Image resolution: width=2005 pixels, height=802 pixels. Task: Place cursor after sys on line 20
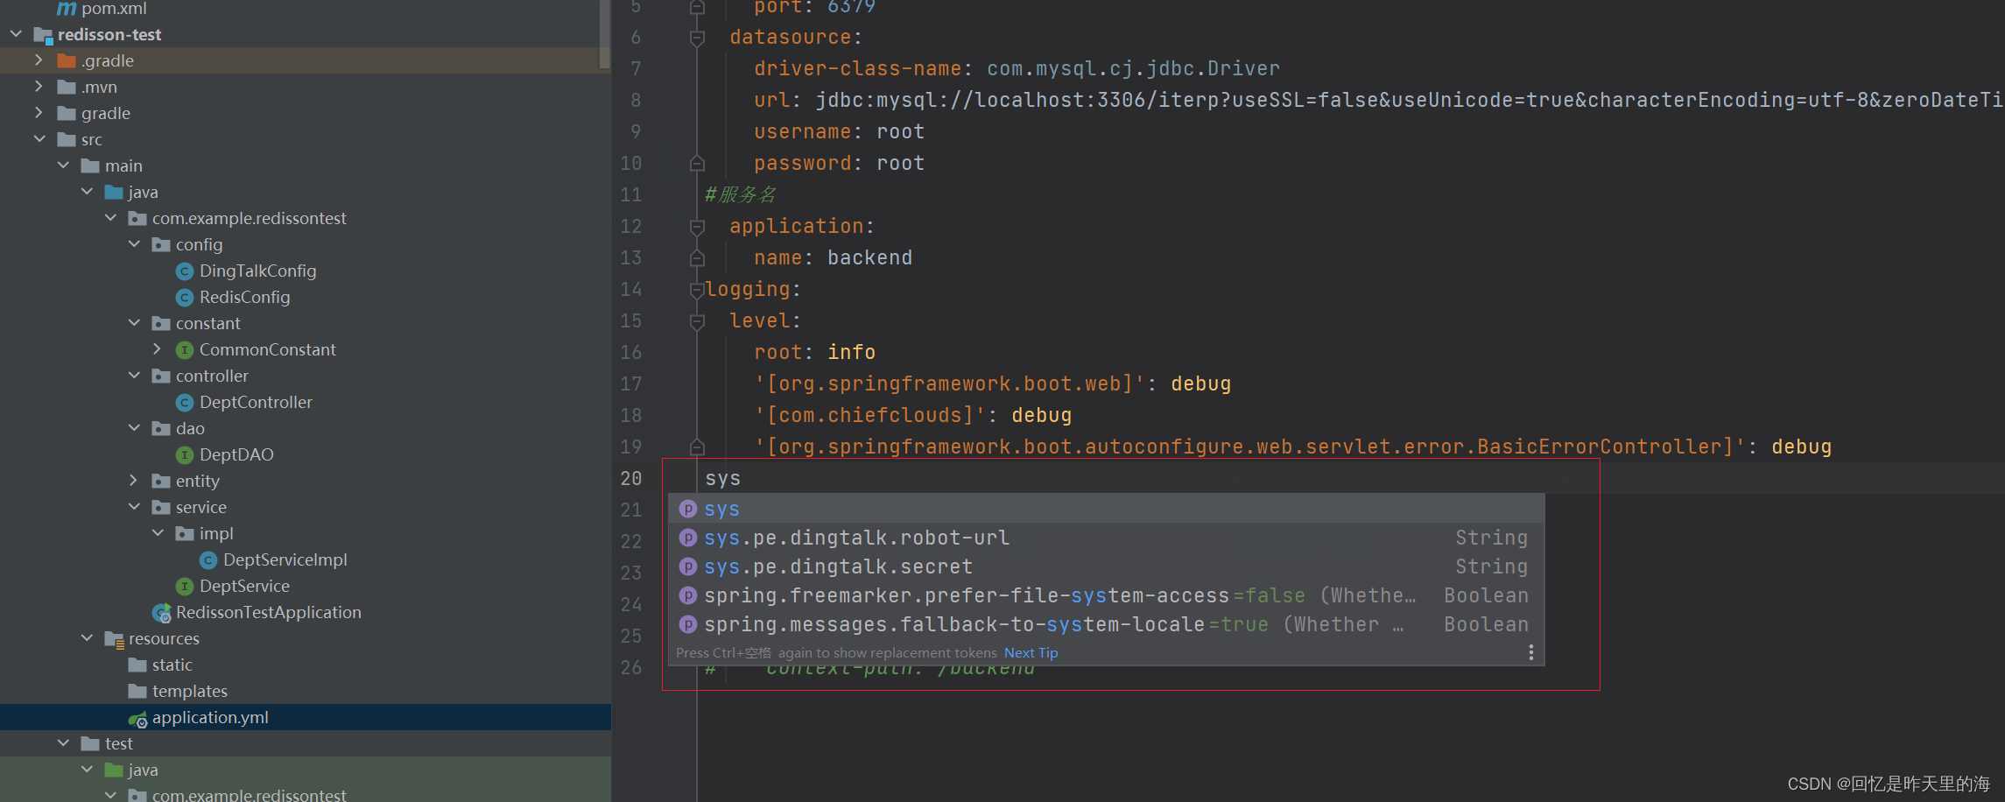pos(742,479)
